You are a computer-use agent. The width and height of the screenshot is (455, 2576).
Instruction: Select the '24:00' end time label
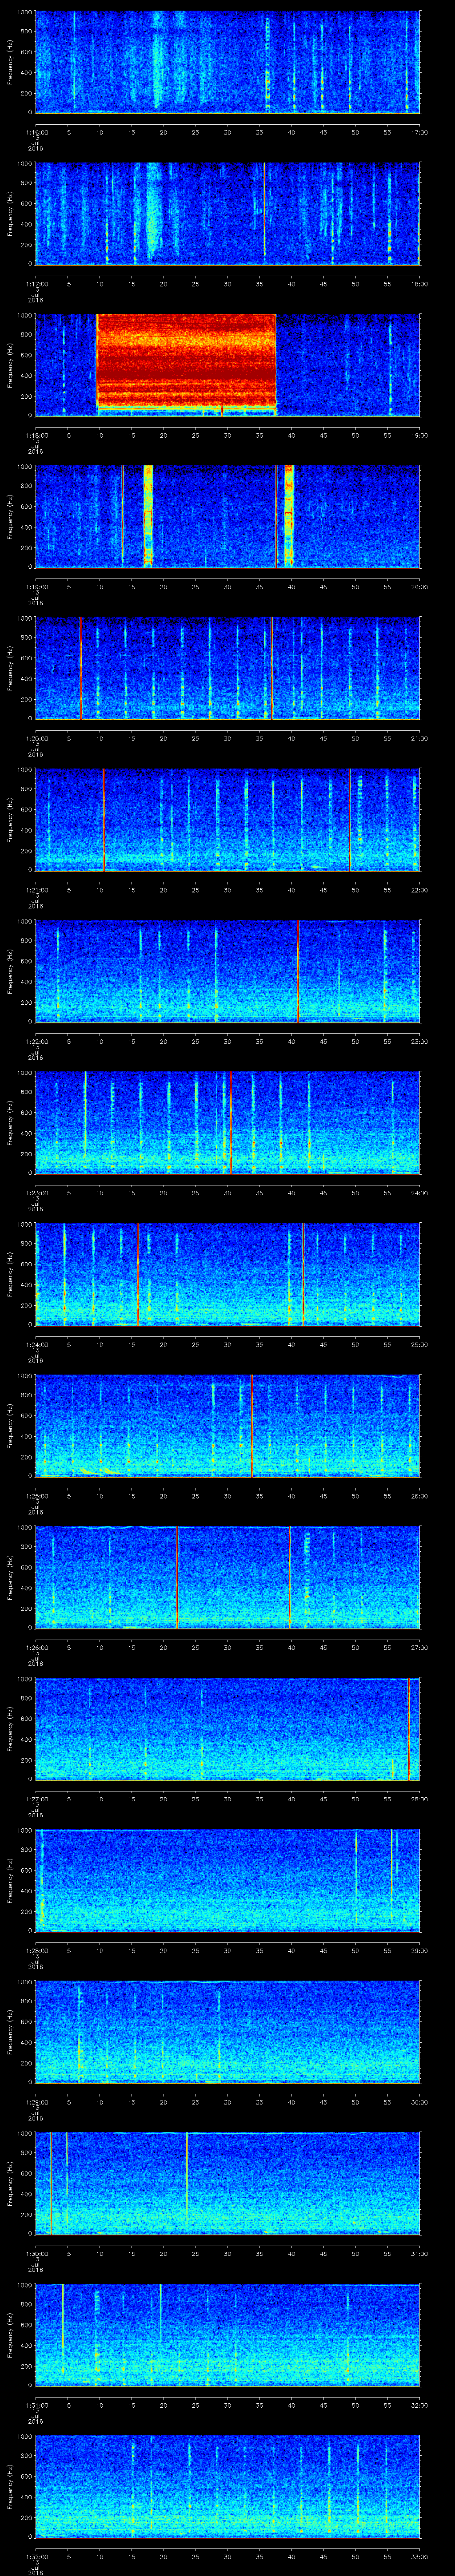(419, 1192)
